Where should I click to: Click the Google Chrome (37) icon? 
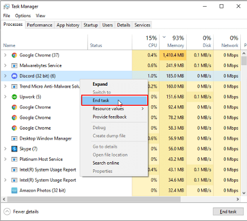click(14, 55)
